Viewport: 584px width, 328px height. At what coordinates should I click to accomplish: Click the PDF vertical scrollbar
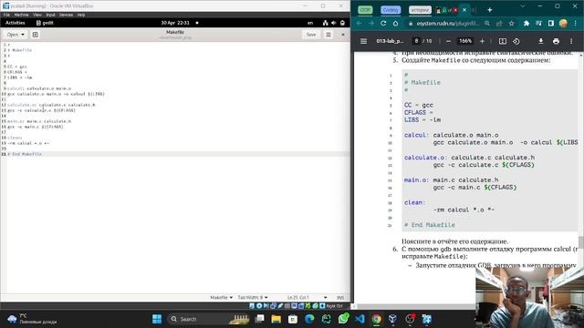[x=581, y=242]
